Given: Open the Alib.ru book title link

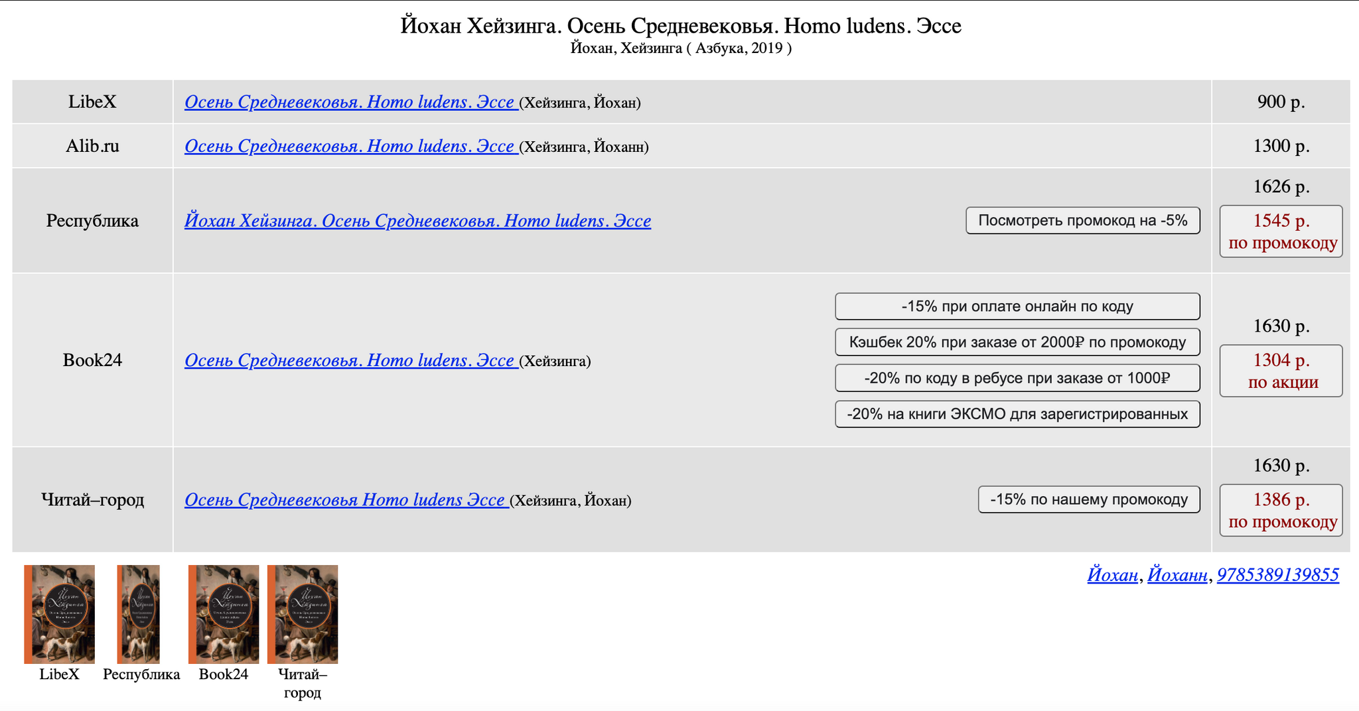Looking at the screenshot, I should click(351, 146).
